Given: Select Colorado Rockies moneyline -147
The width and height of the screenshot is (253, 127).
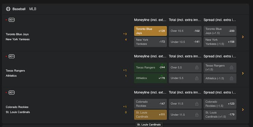Looking at the screenshot, I should coord(150,104).
